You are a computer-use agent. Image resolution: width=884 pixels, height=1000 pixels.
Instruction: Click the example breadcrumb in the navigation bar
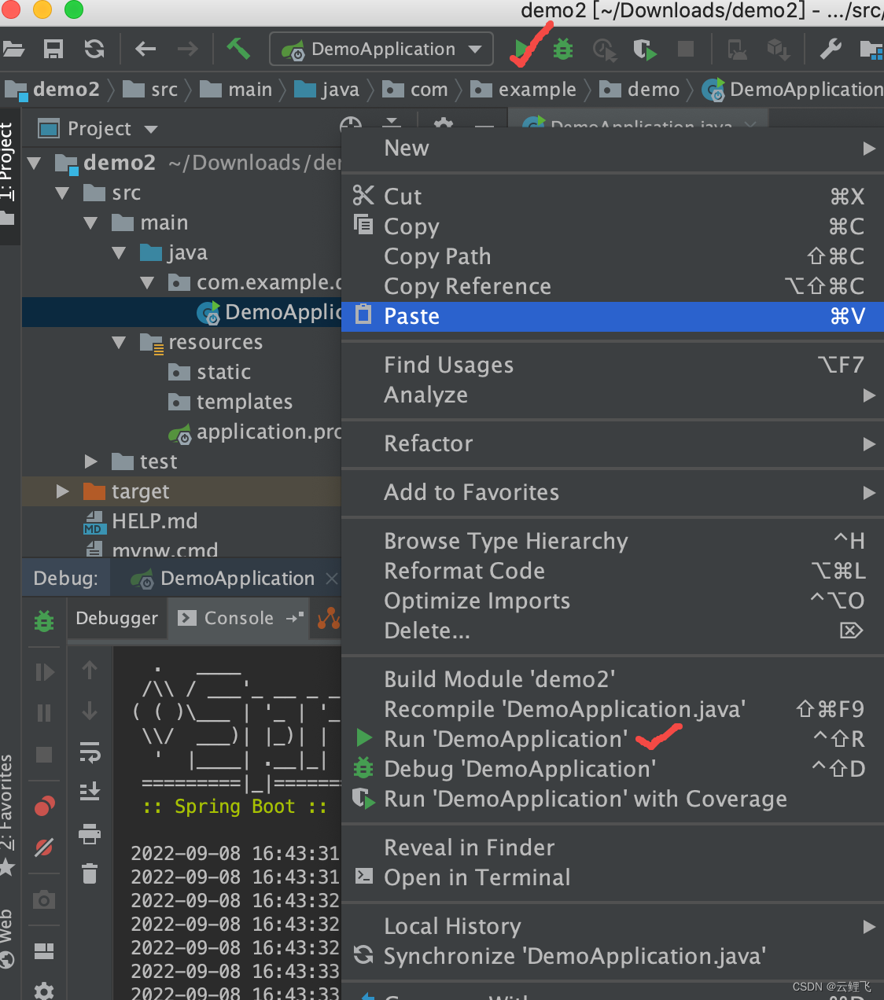click(524, 90)
